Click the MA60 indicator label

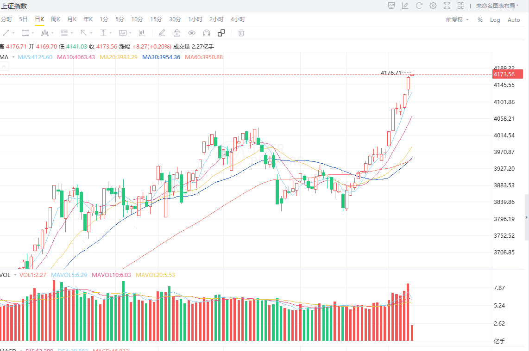pos(204,57)
